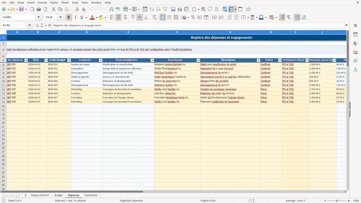Click the Save document icon
361x203 pixels.
point(21,9)
